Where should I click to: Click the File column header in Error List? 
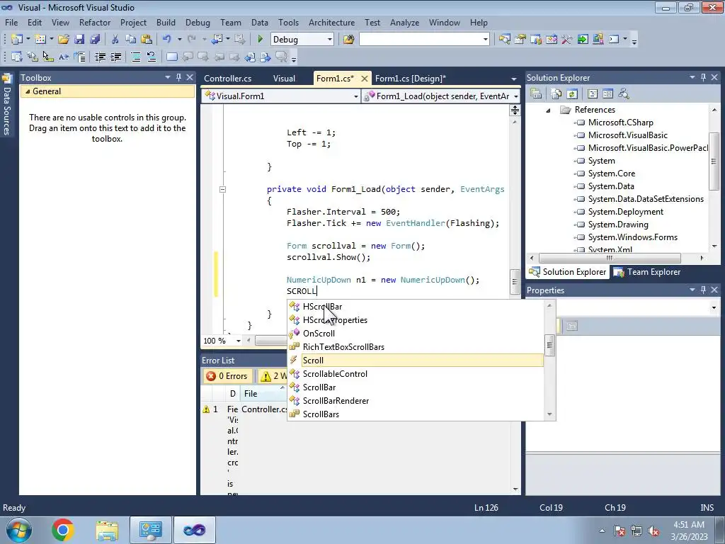coord(263,394)
